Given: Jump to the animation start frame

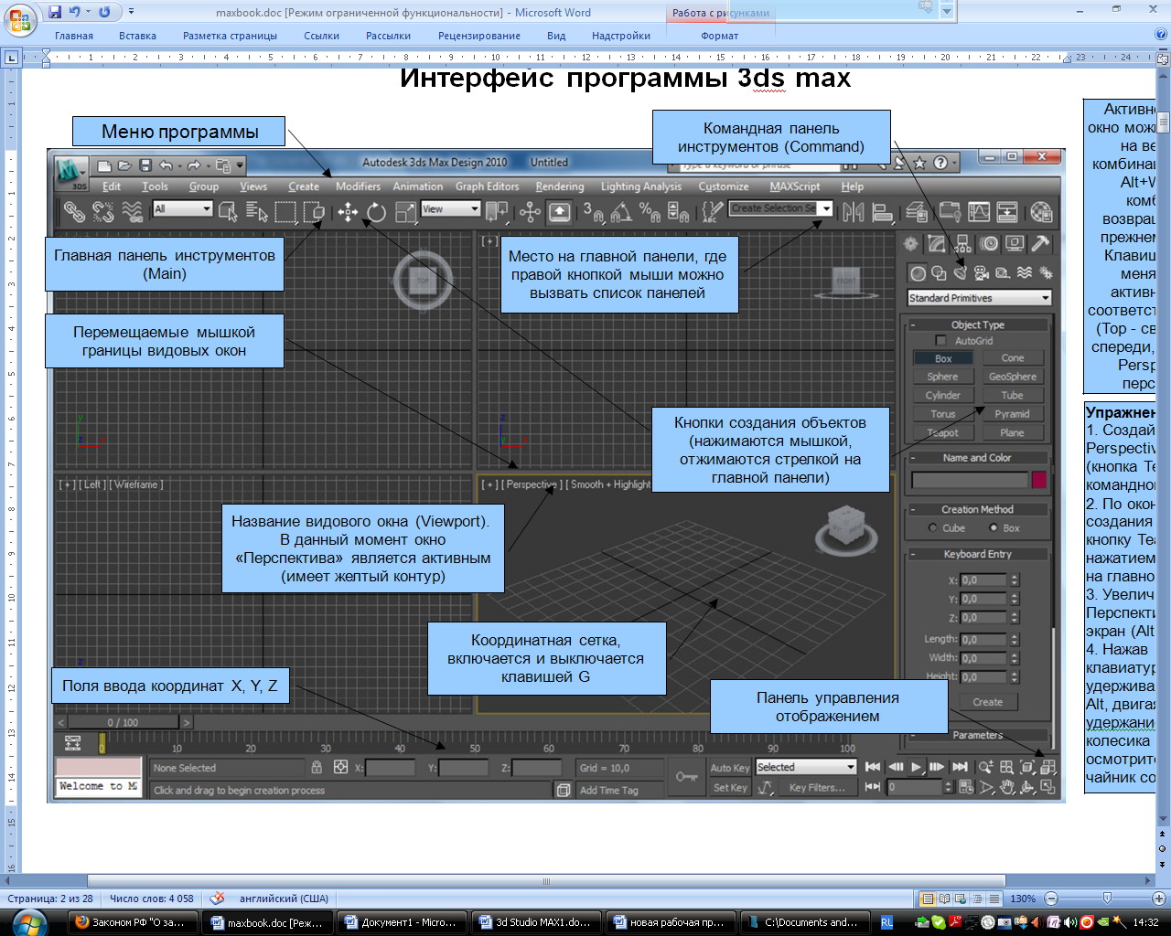Looking at the screenshot, I should pyautogui.click(x=873, y=767).
